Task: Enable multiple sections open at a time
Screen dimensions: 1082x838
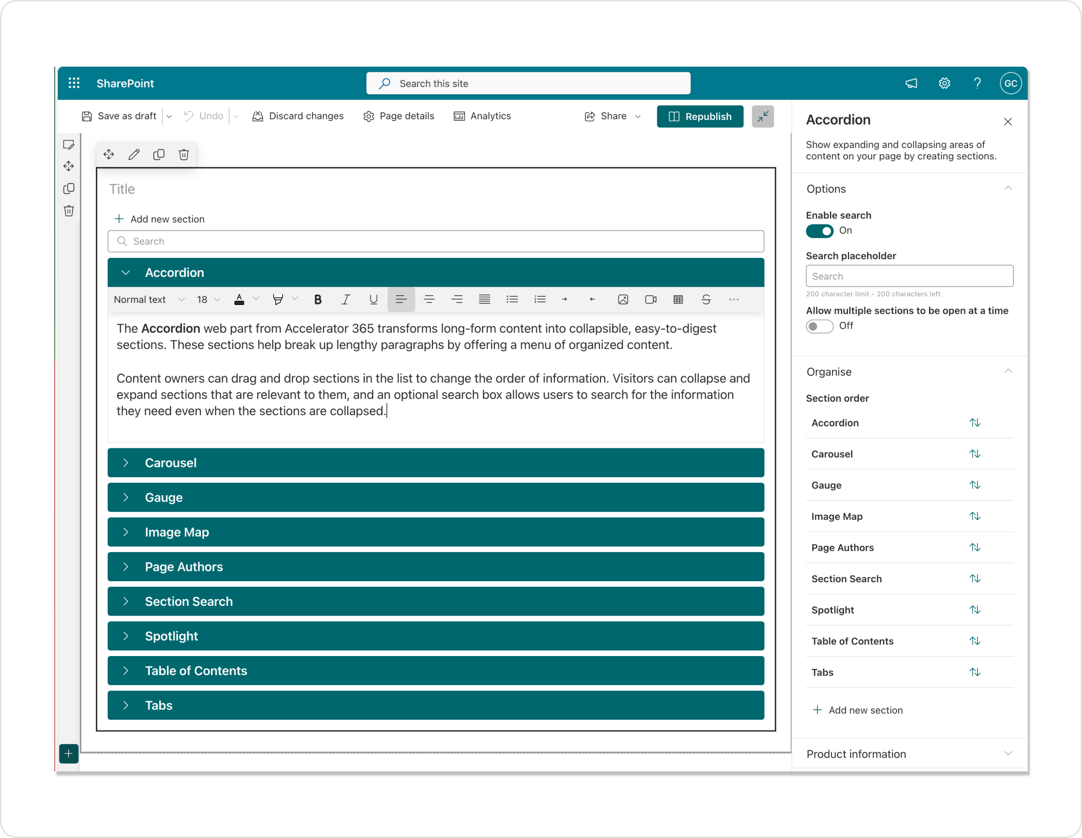Action: click(819, 326)
